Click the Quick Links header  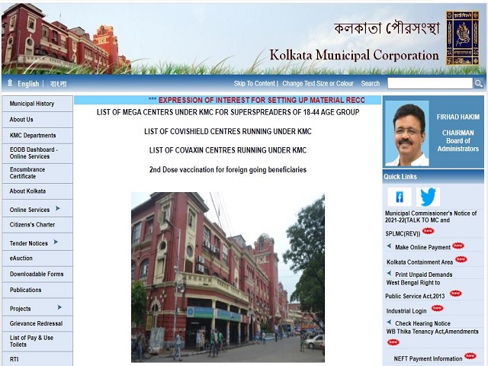tap(433, 176)
